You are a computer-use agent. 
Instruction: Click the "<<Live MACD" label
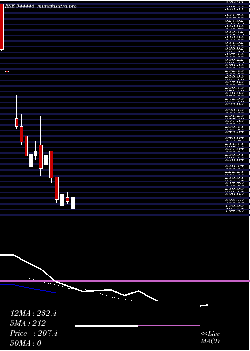coord(210,338)
